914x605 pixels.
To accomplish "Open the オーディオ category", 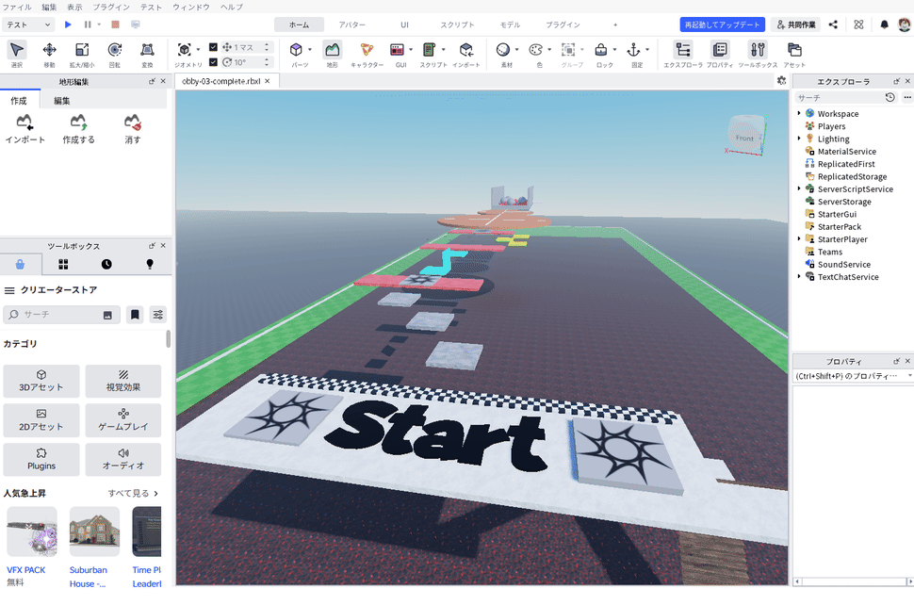I will pyautogui.click(x=123, y=459).
